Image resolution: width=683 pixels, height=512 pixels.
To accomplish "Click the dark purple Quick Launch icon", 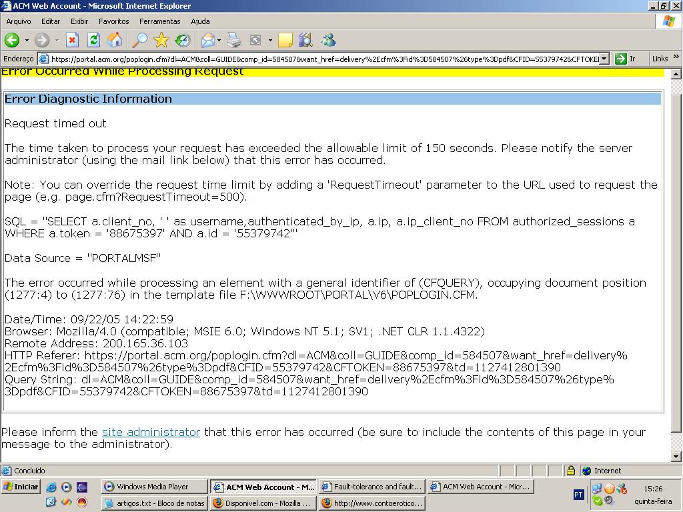I will tap(81, 487).
